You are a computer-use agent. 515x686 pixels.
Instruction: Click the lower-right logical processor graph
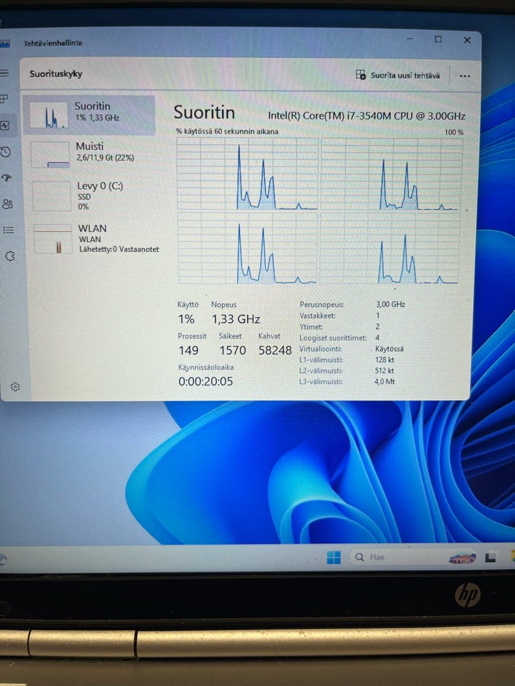point(390,248)
